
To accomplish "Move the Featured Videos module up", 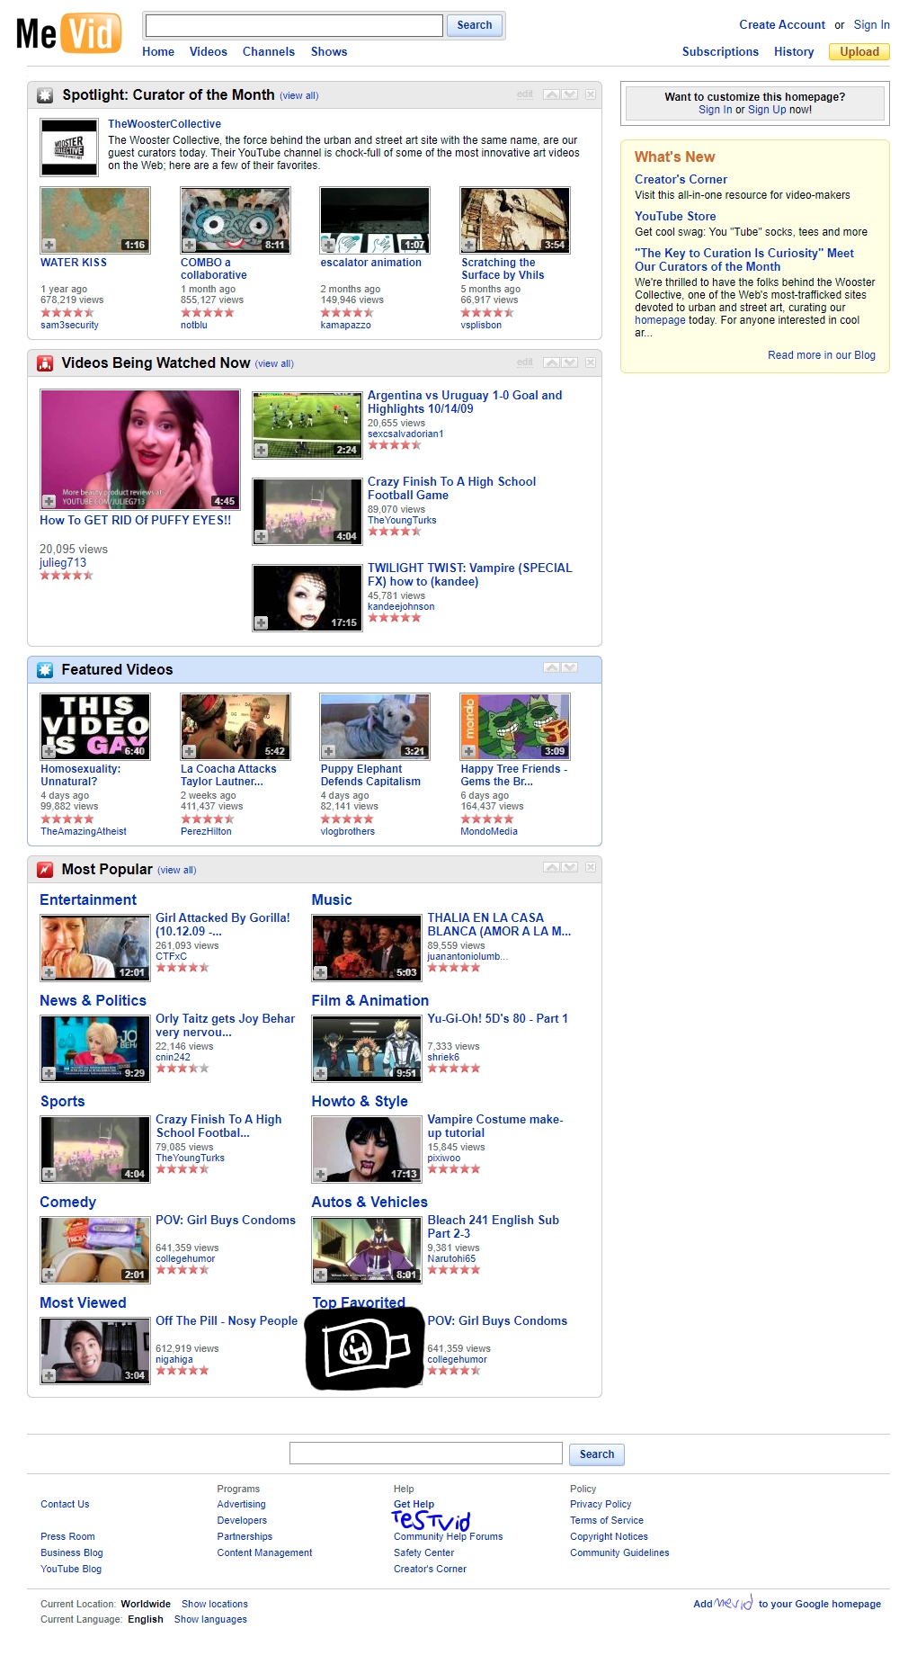I will click(551, 667).
